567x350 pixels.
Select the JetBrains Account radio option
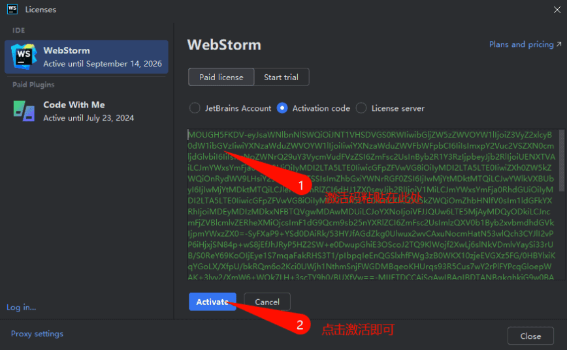point(195,108)
